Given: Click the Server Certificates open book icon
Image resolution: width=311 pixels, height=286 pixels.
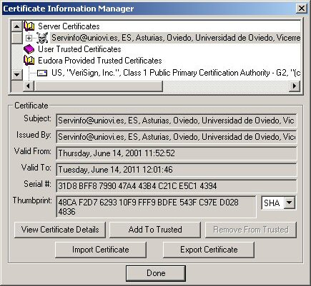Looking at the screenshot, I should (29, 26).
